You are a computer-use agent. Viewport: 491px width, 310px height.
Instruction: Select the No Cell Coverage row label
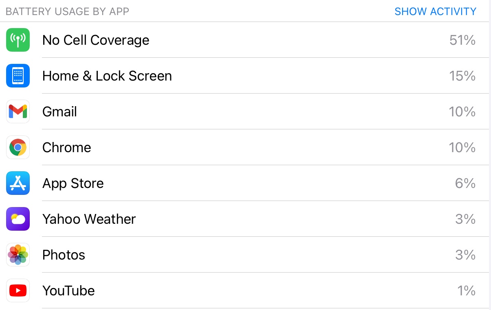pyautogui.click(x=96, y=40)
